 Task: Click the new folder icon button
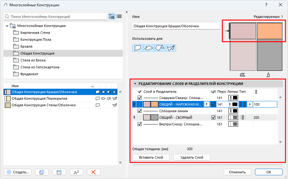point(59,172)
